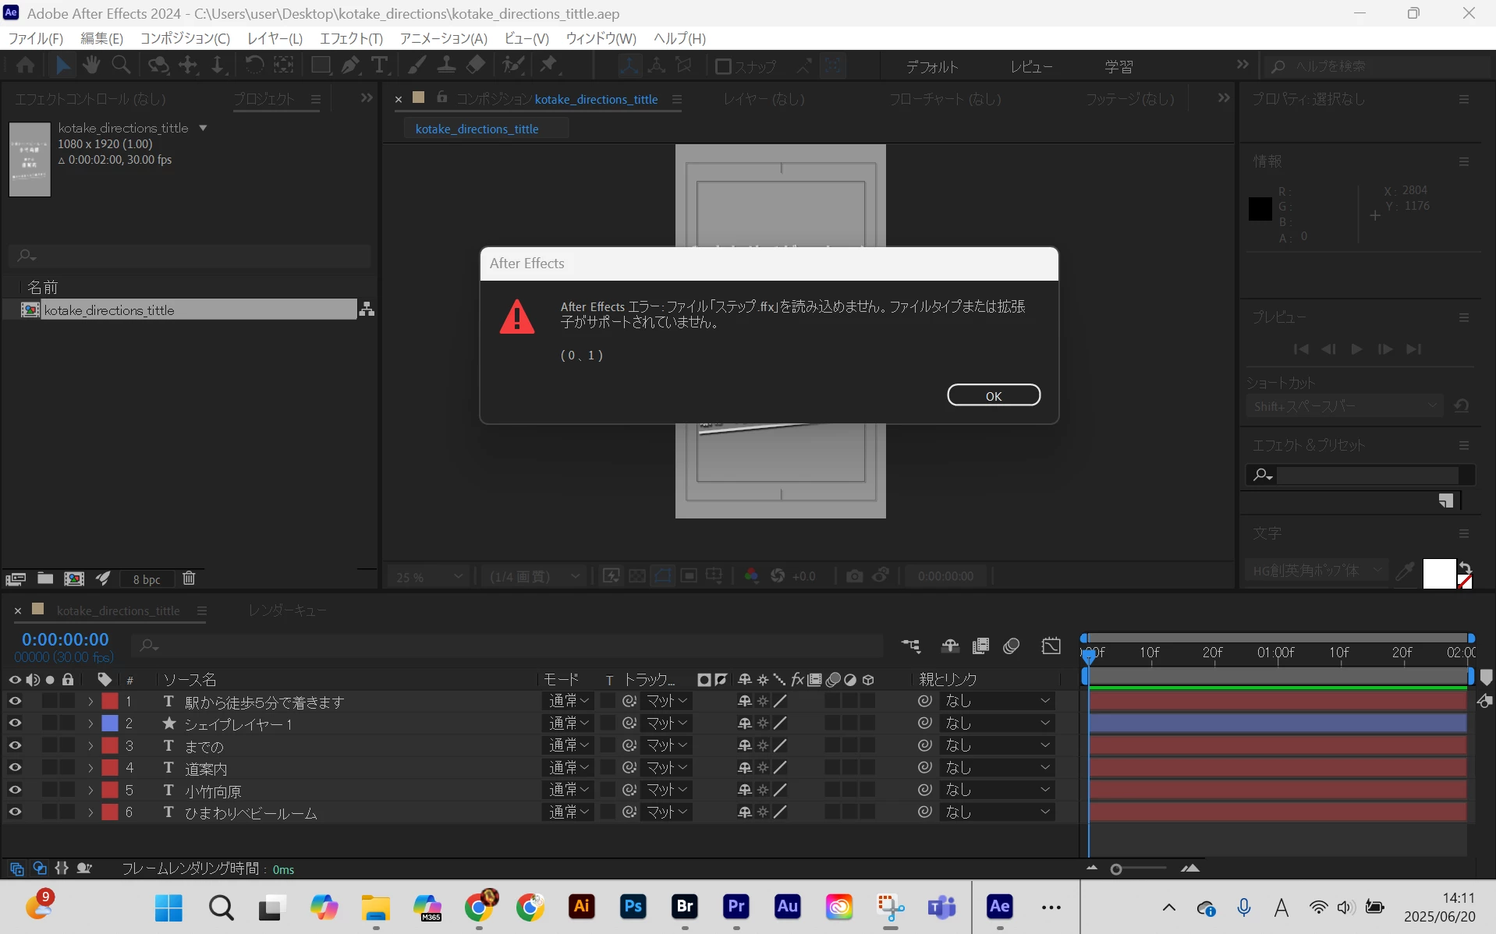
Task: Open the 編集(E) menu
Action: coord(102,38)
